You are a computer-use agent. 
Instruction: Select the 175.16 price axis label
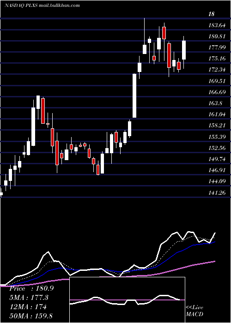click(x=217, y=59)
